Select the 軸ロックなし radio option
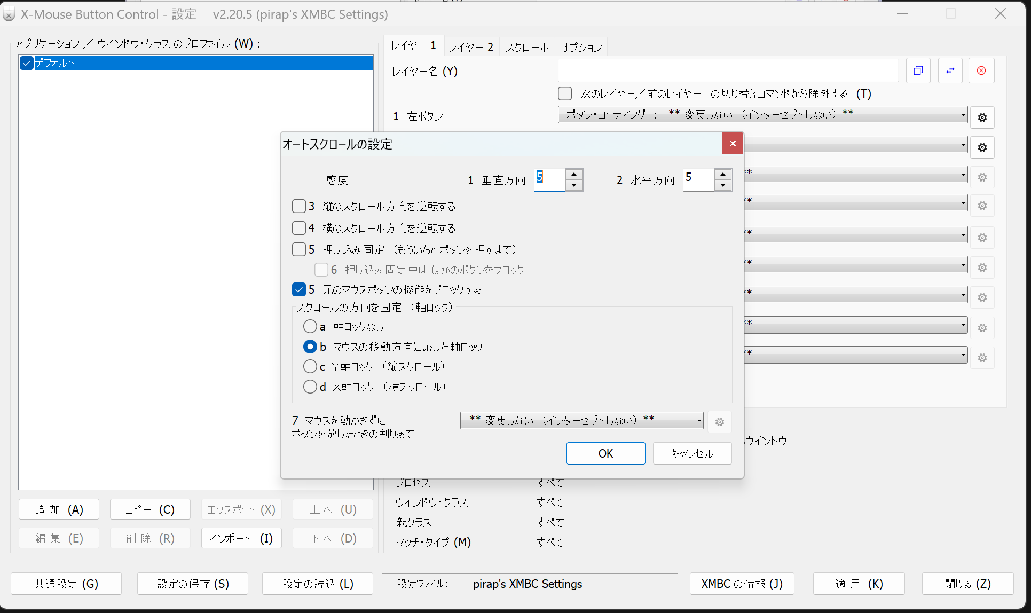 (310, 326)
